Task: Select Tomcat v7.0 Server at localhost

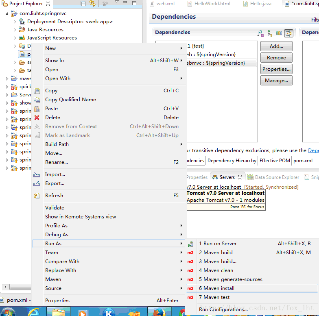Action: [242, 187]
